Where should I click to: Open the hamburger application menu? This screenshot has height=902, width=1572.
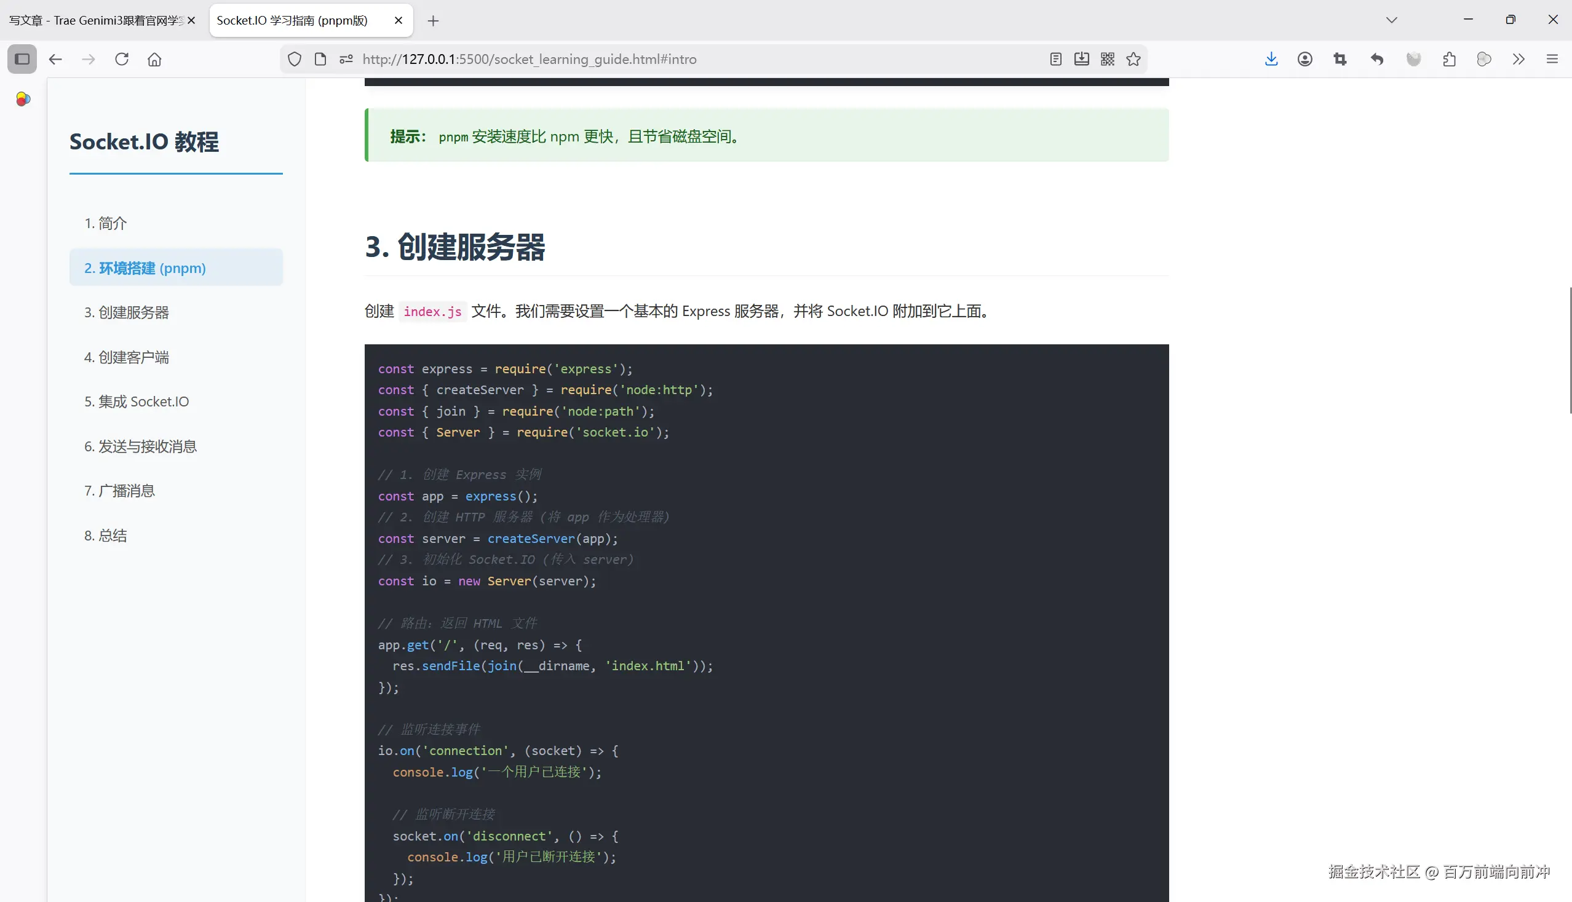pyautogui.click(x=1552, y=59)
